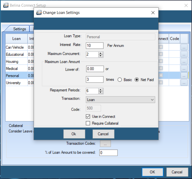Decrease Repayment Periods with down arrow
This screenshot has height=179, width=192.
[101, 92]
